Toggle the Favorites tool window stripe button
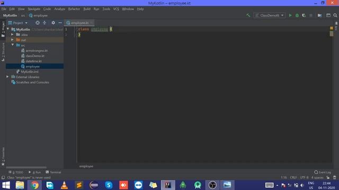 click(x=3, y=157)
